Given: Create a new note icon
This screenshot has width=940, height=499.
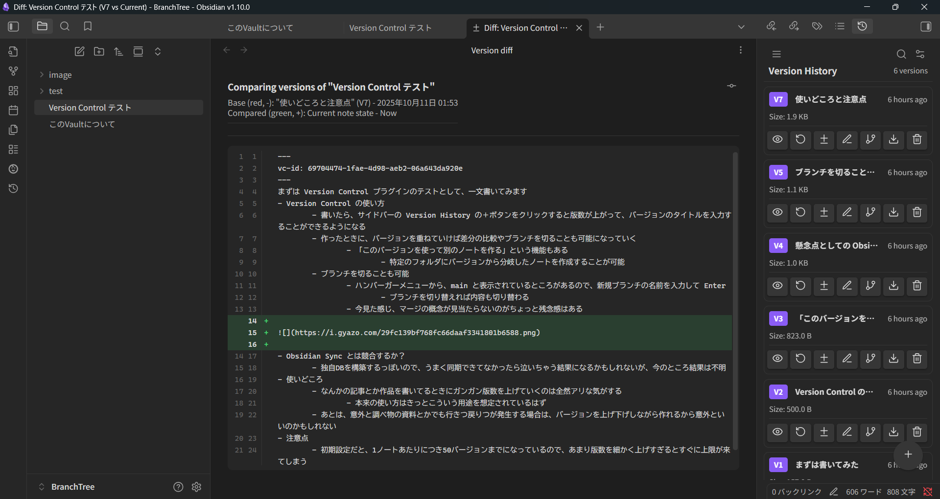Looking at the screenshot, I should [80, 51].
